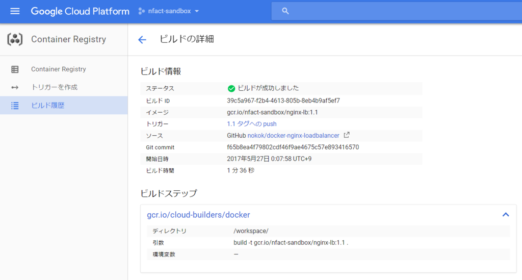Click the 開始日時 row label
Image resolution: width=522 pixels, height=280 pixels.
(x=157, y=159)
